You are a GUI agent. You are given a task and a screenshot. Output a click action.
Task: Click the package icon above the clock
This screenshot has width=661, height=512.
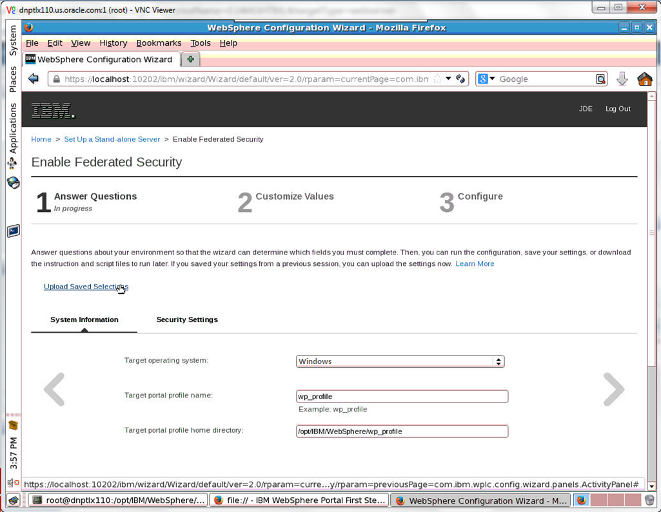[x=13, y=425]
